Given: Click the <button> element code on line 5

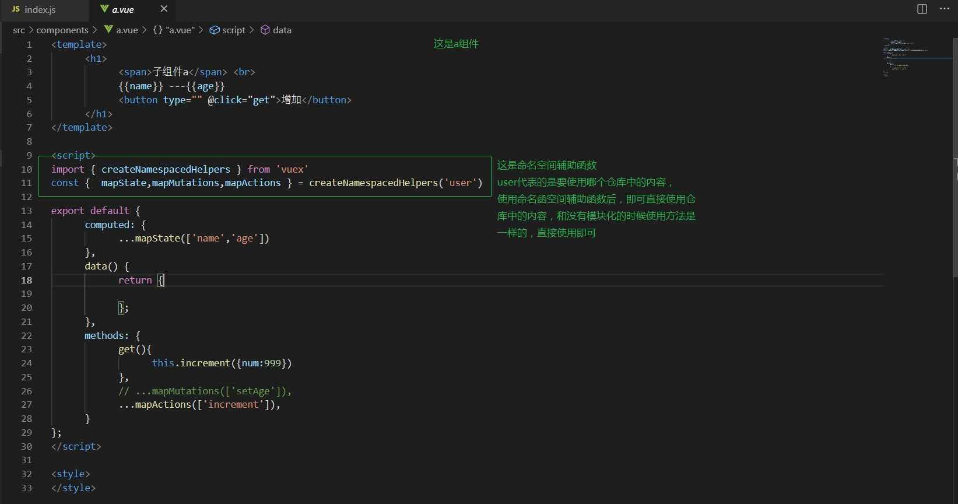Looking at the screenshot, I should (x=235, y=100).
